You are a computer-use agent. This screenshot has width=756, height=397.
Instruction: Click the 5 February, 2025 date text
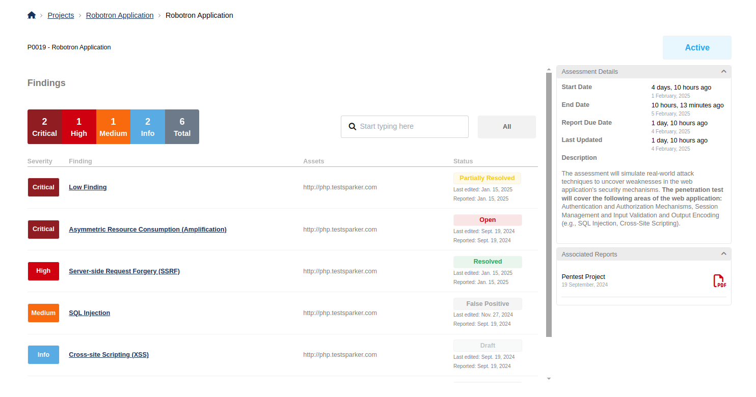pos(671,114)
